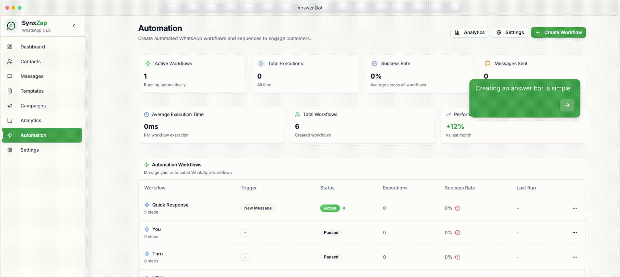Click the You workflow name

coord(156,229)
